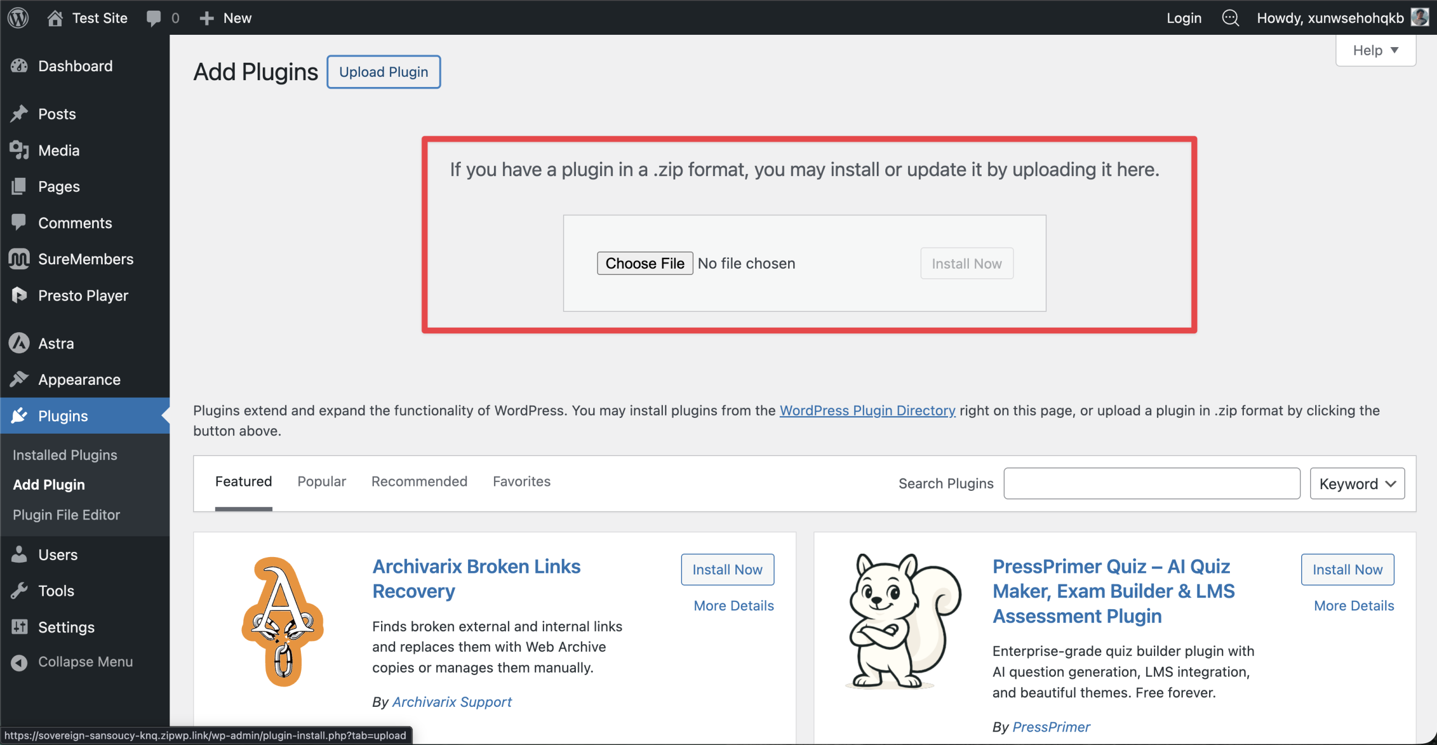Open SureMembers from the sidebar icon
The width and height of the screenshot is (1437, 745).
tap(19, 259)
